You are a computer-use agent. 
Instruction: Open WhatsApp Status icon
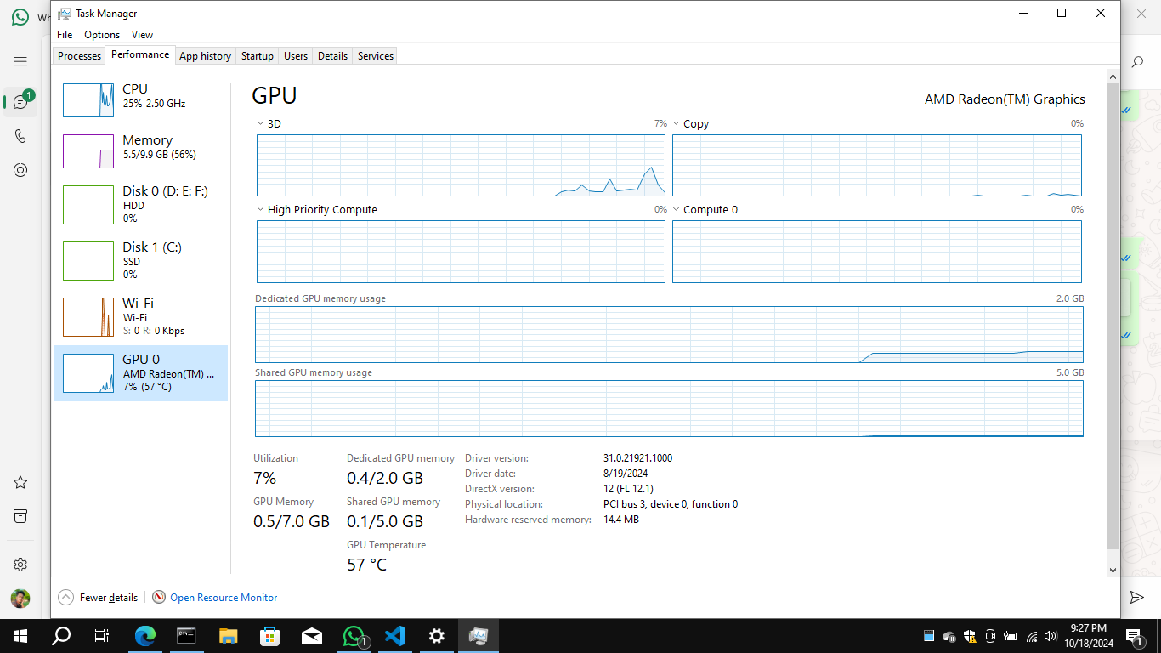pyautogui.click(x=20, y=170)
